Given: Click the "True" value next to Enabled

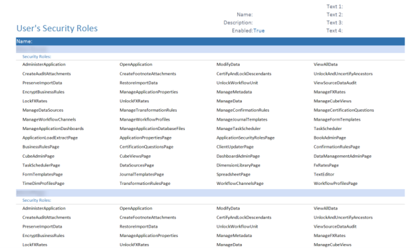Looking at the screenshot, I should 259,30.
